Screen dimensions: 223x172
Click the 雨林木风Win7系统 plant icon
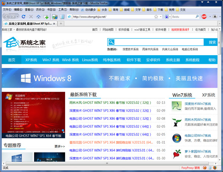point(177,122)
